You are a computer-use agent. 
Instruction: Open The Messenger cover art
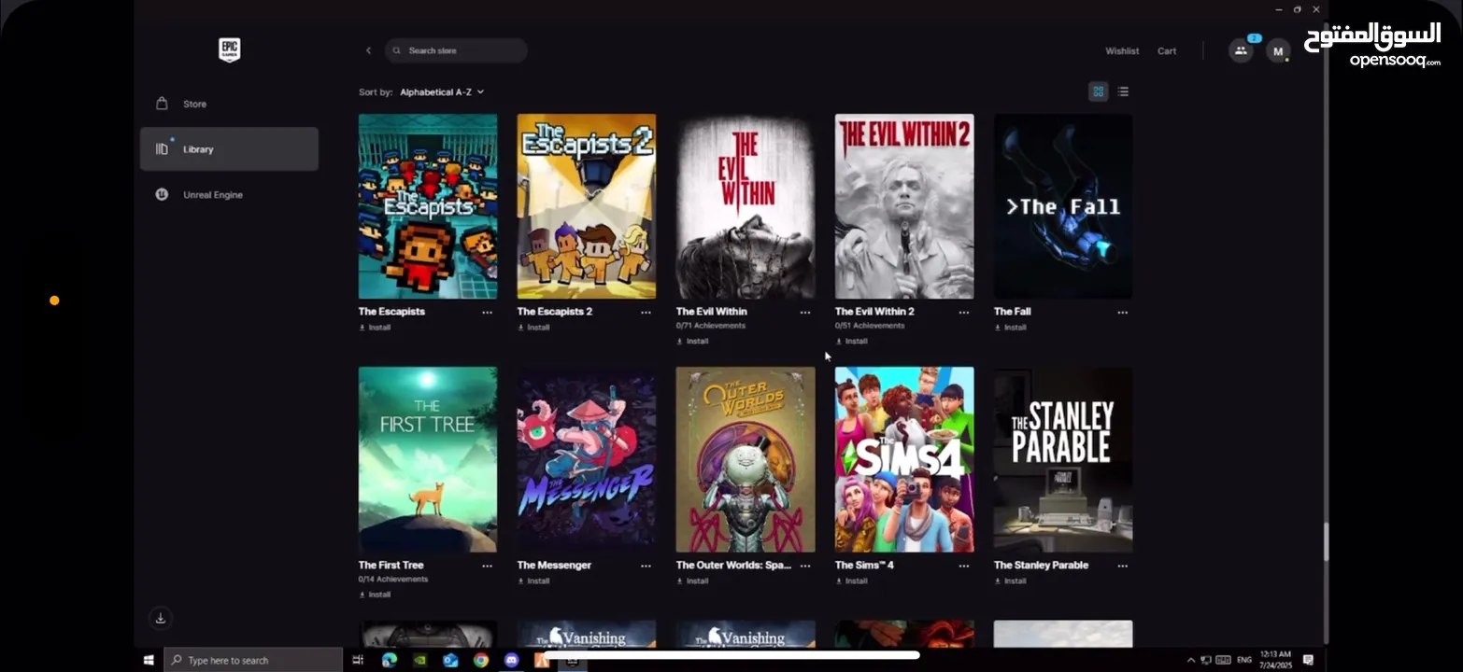click(x=587, y=459)
